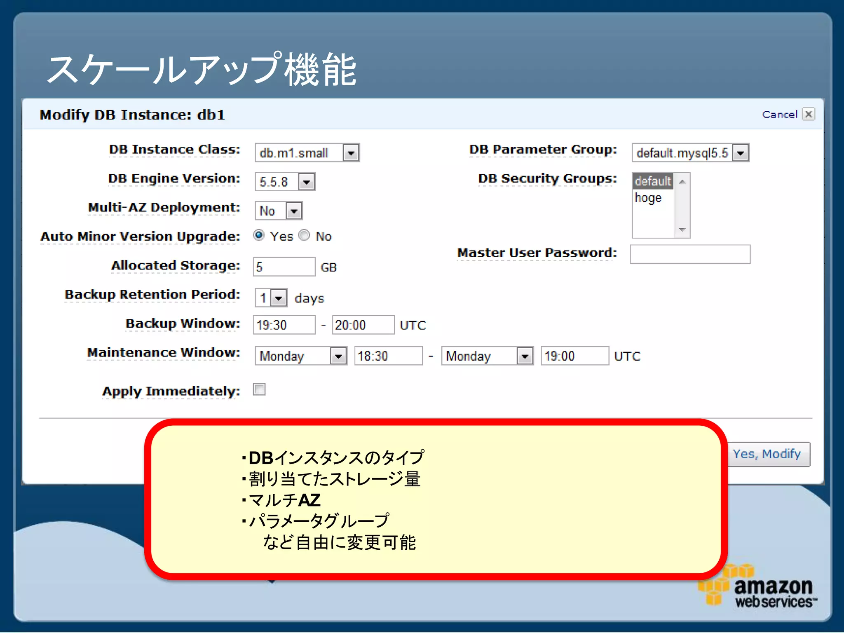Select default security group in list
This screenshot has height=633, width=844.
click(x=653, y=181)
